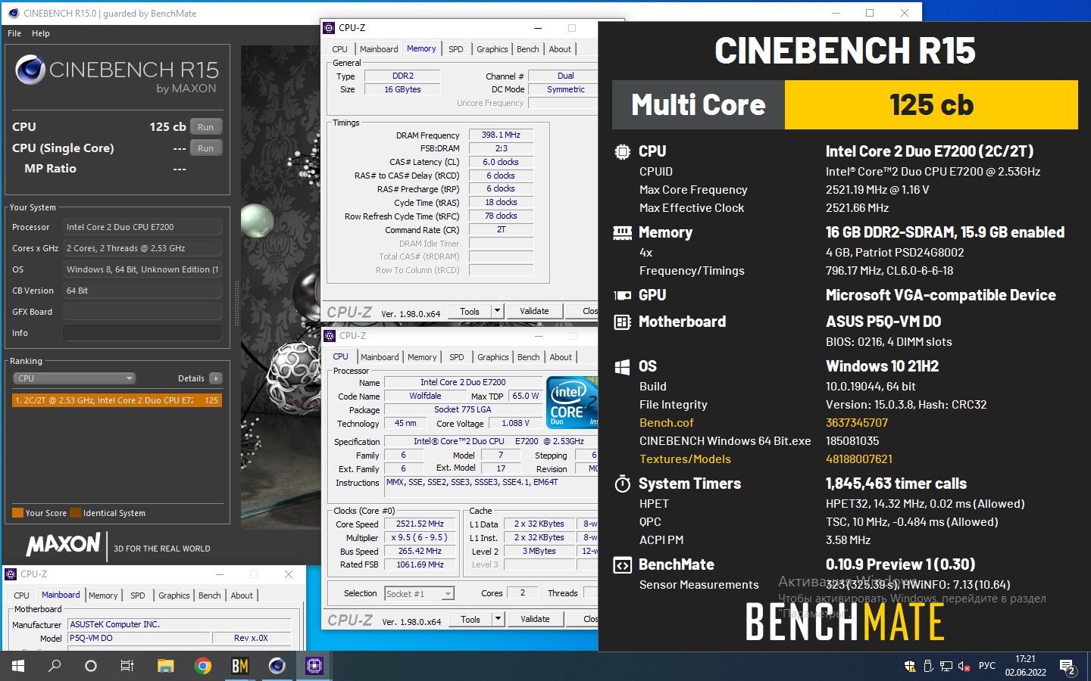Click the DRAM Frequency value 398.1 MHz

point(502,135)
